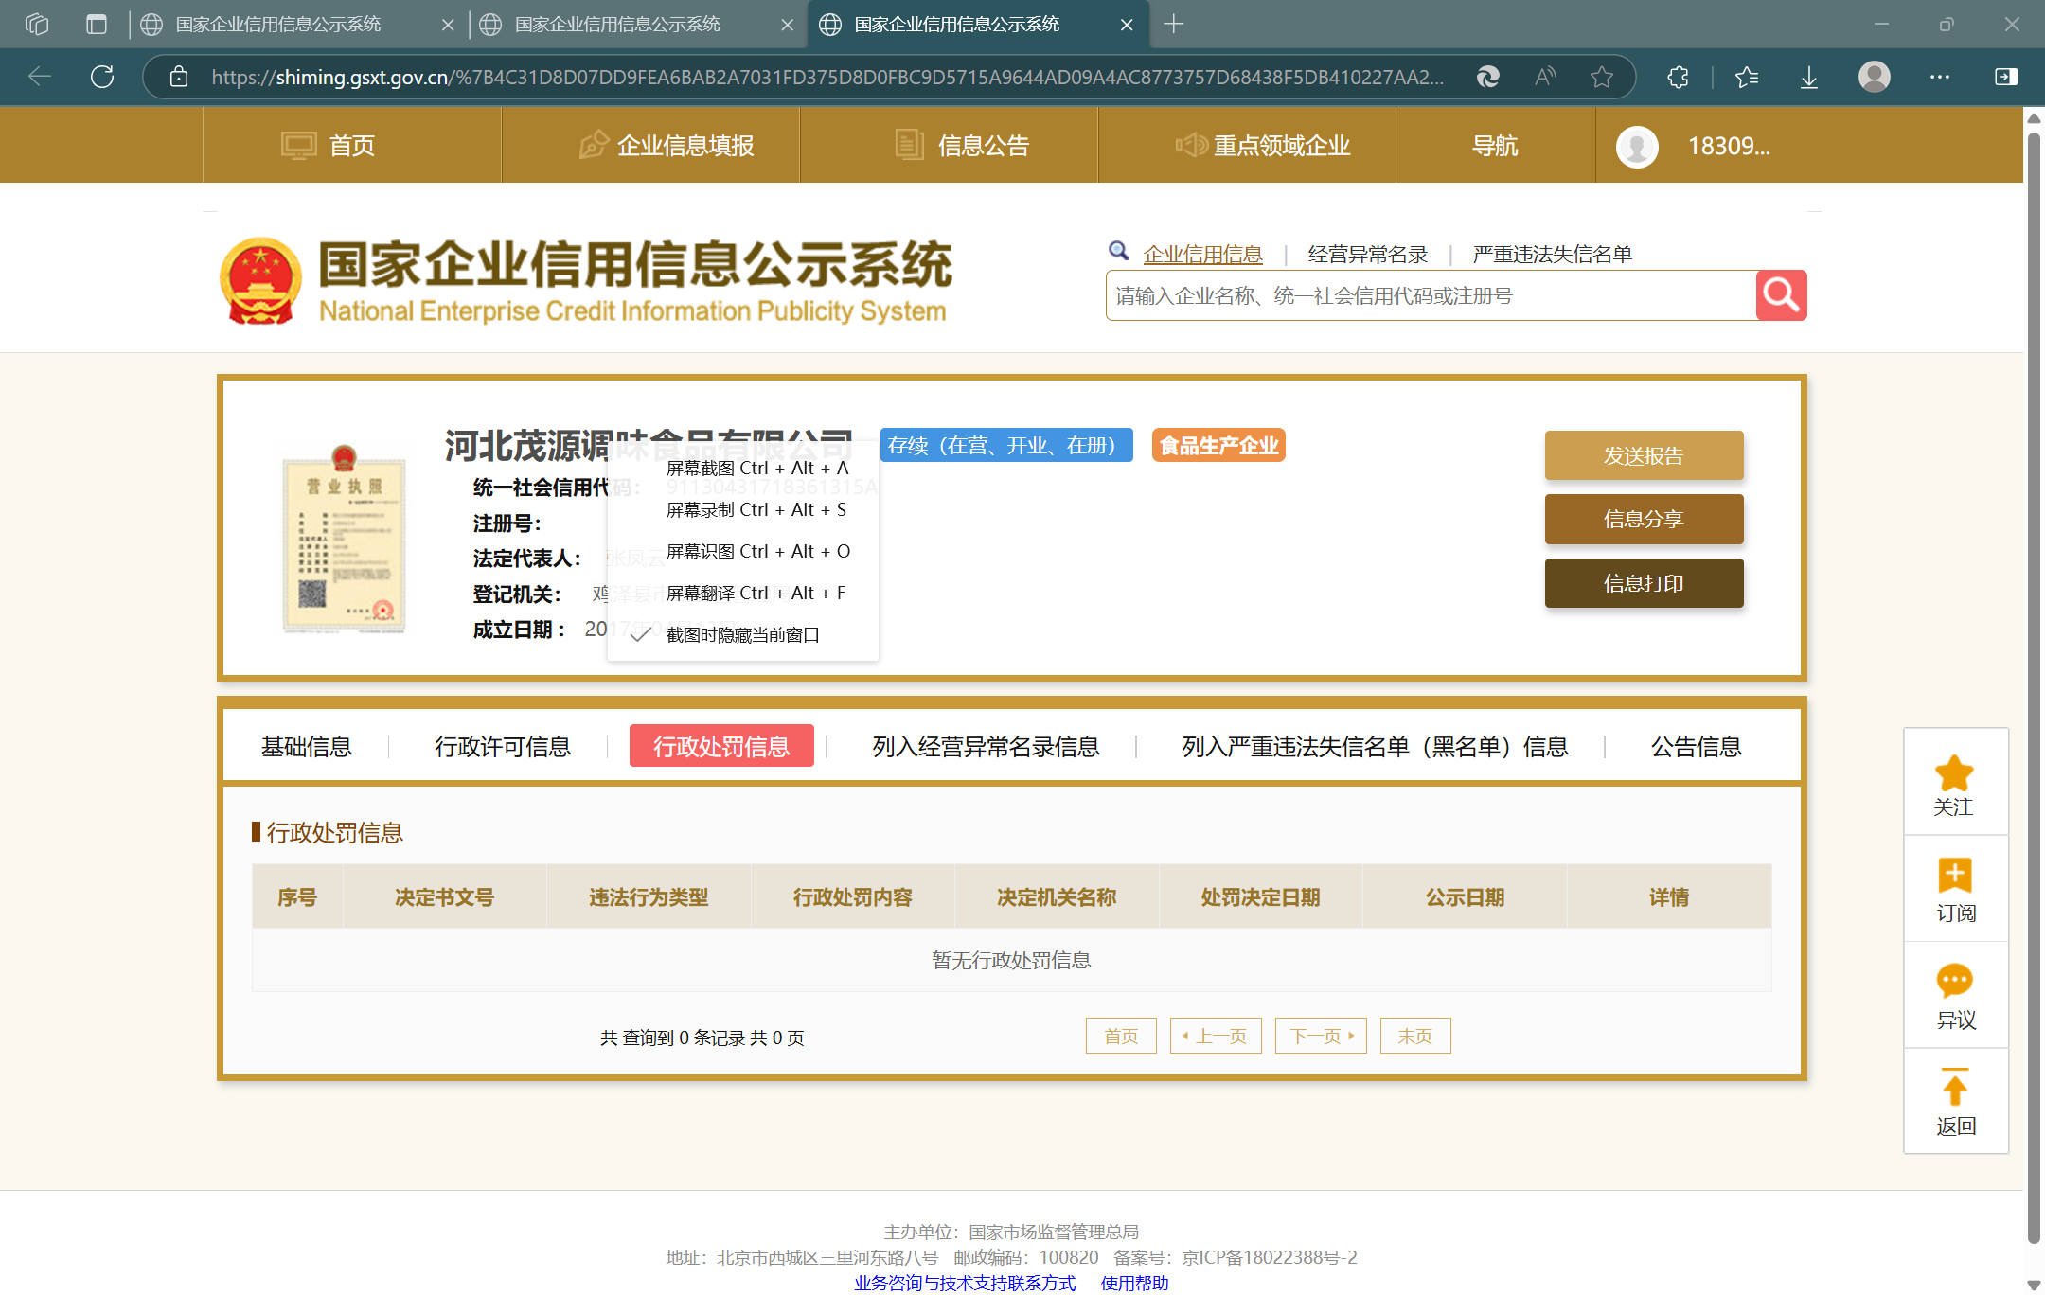Select 屏幕录制 Ctrl + Alt + S
Screen dimensions: 2045x1295
click(743, 509)
